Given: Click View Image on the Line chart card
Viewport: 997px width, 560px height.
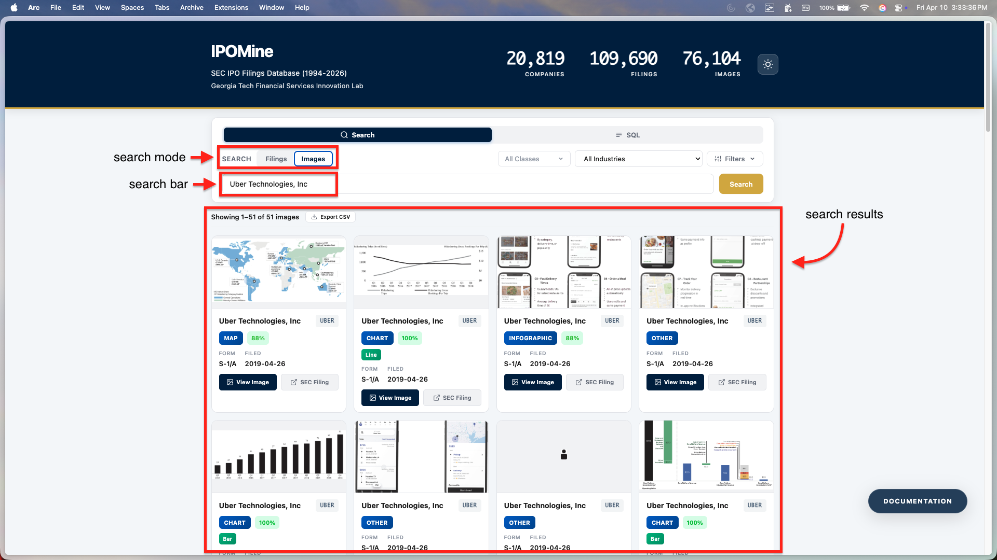Looking at the screenshot, I should 390,398.
